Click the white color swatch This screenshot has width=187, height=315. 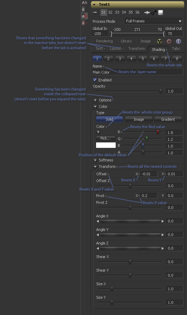click(106, 145)
